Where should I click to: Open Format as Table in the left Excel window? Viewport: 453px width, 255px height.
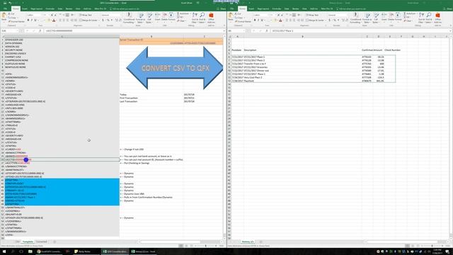140,18
